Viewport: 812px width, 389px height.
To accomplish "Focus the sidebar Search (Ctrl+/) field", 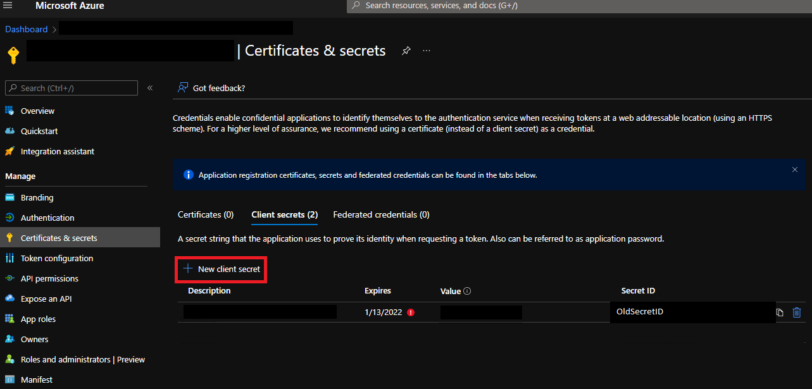I will (72, 88).
